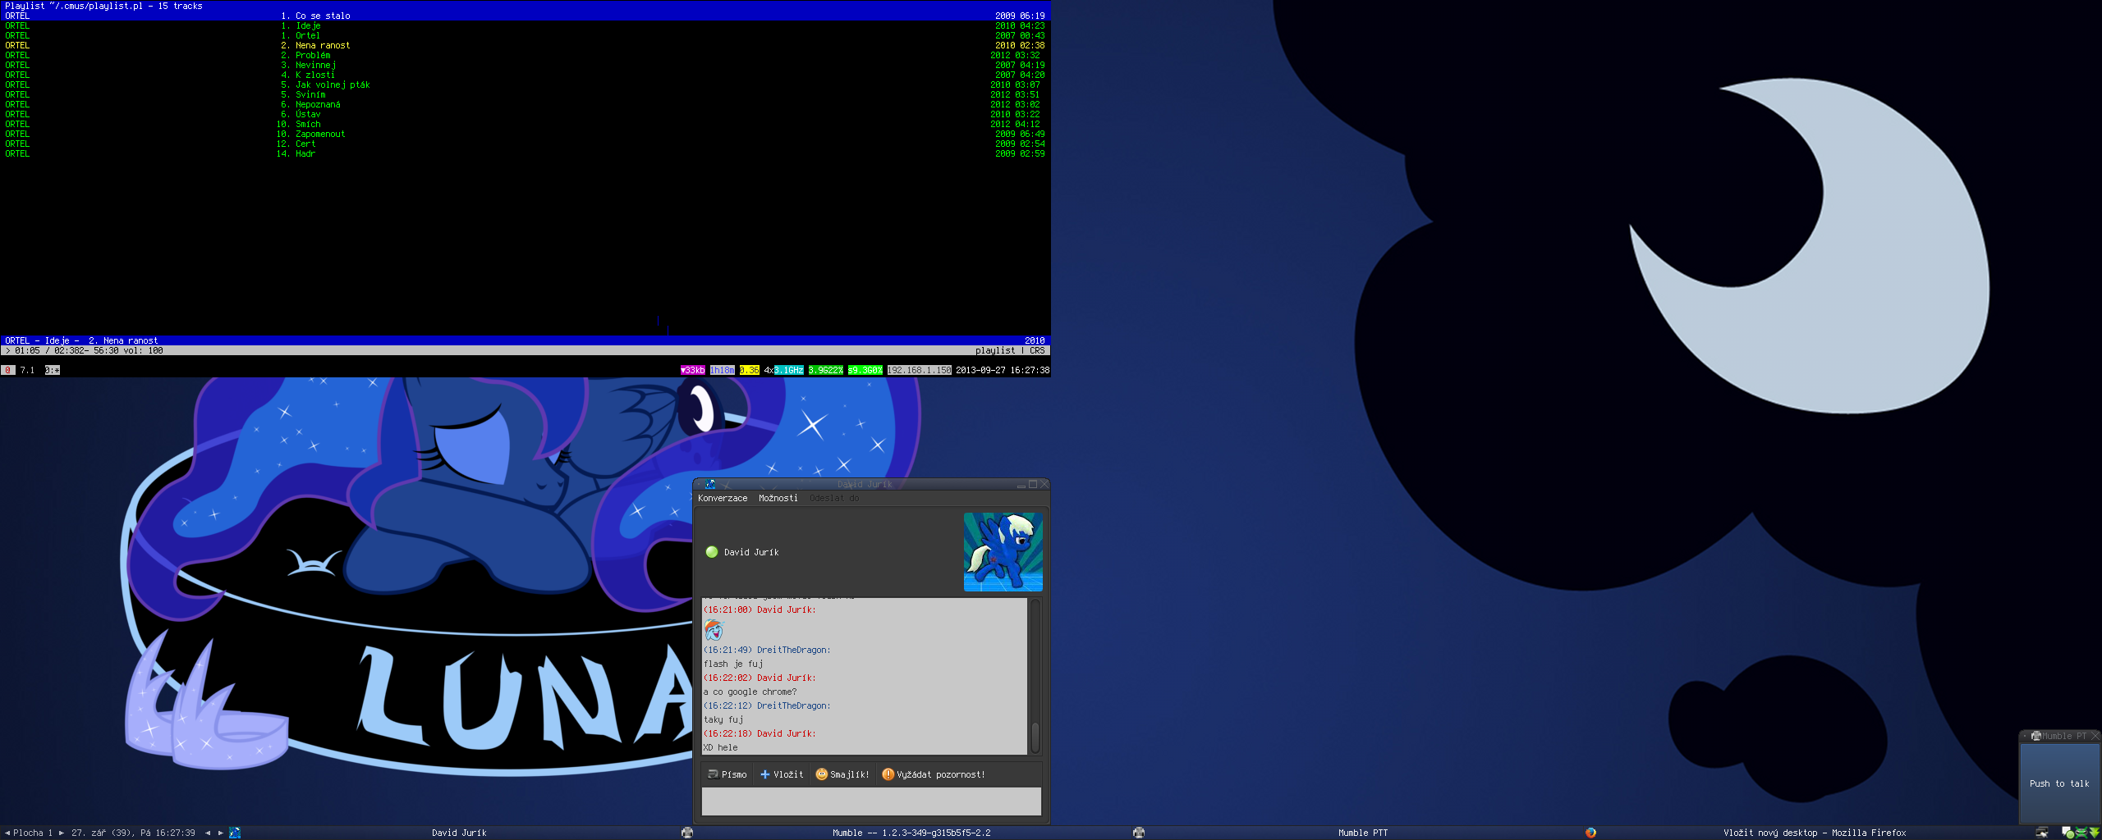The height and width of the screenshot is (840, 2102).
Task: Click the 'playlist | CRS' status text
Action: pos(1010,350)
